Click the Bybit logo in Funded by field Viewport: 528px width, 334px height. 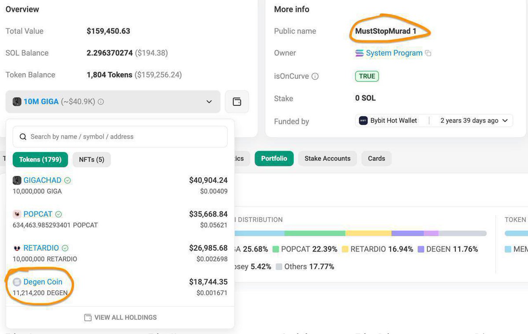click(363, 121)
